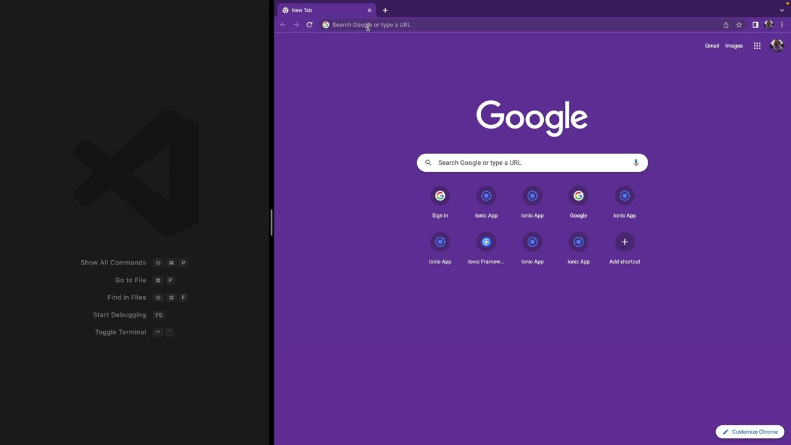This screenshot has height=445, width=791.
Task: Open Gmail link
Action: 712,46
